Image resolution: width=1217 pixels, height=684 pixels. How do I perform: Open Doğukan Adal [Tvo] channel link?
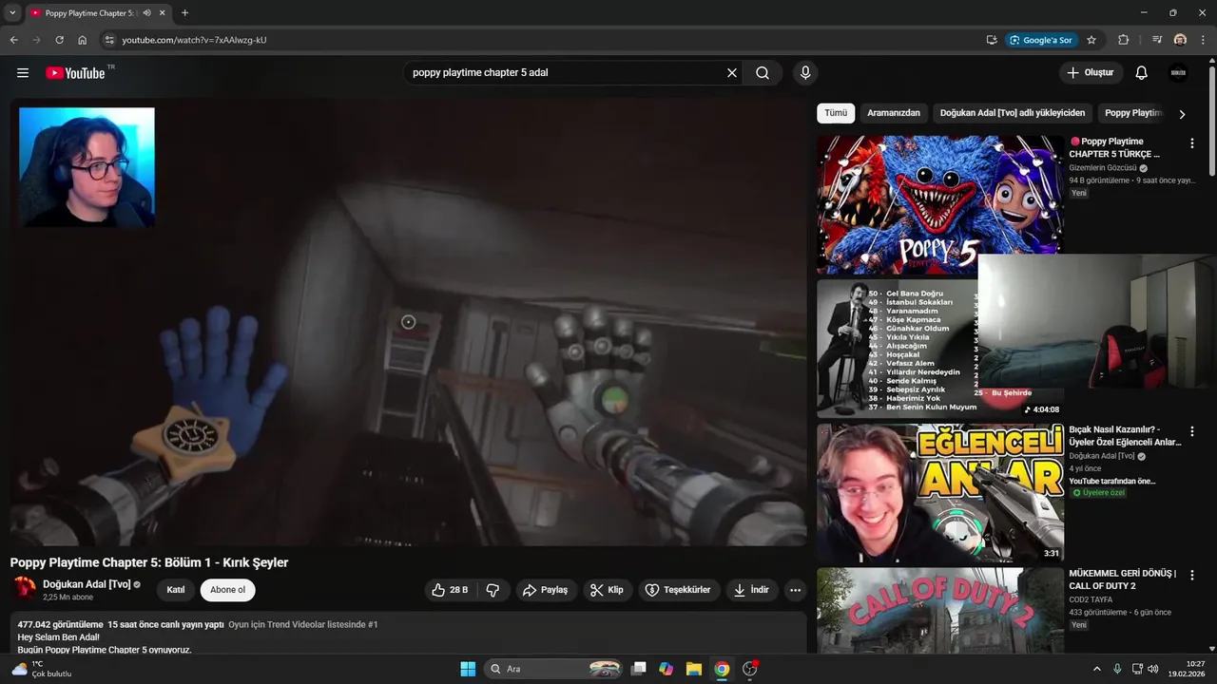point(87,584)
